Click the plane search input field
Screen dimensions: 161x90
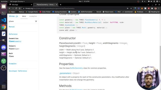tap(22, 21)
